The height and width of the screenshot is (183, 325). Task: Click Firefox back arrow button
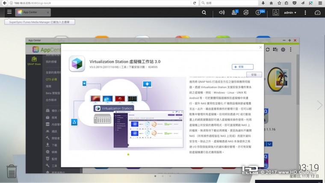[x=5, y=3]
